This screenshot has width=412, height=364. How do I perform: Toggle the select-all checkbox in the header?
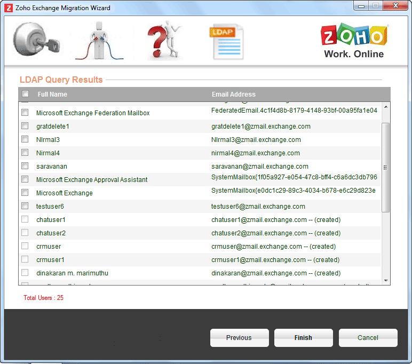pos(25,94)
